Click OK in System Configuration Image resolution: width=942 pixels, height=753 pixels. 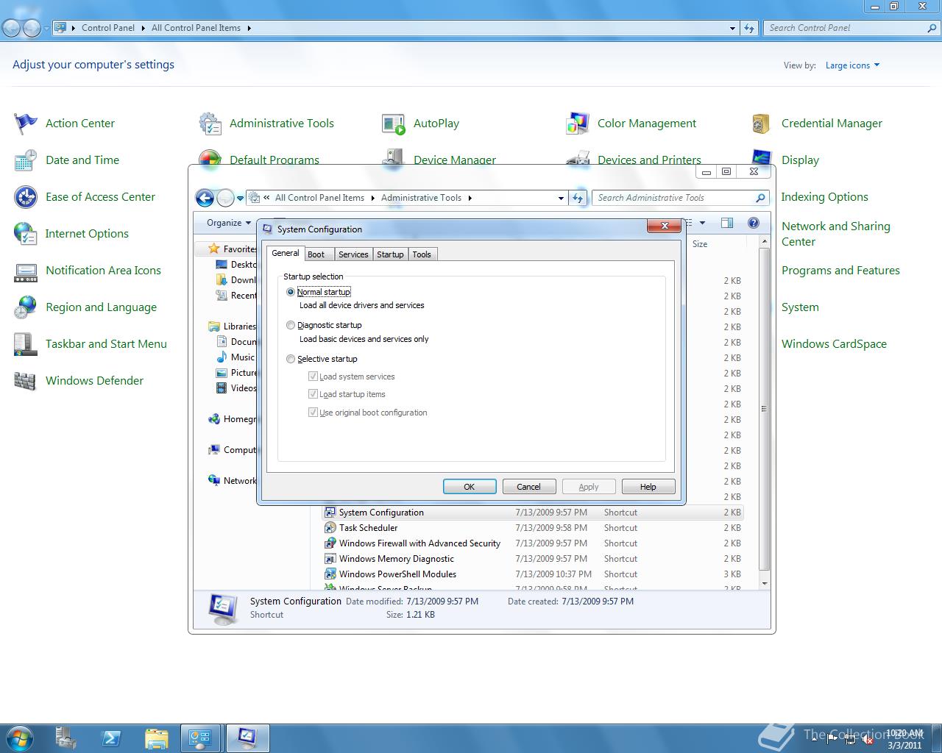470,487
